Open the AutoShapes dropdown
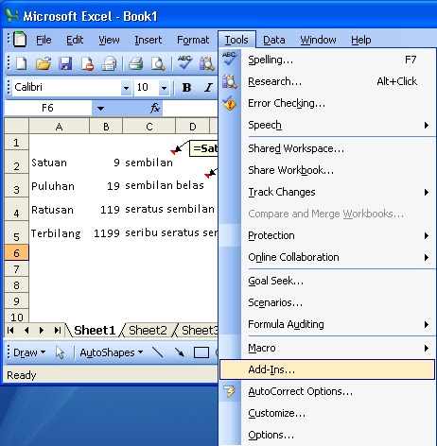Screen dimensions: 437x446 tap(112, 352)
